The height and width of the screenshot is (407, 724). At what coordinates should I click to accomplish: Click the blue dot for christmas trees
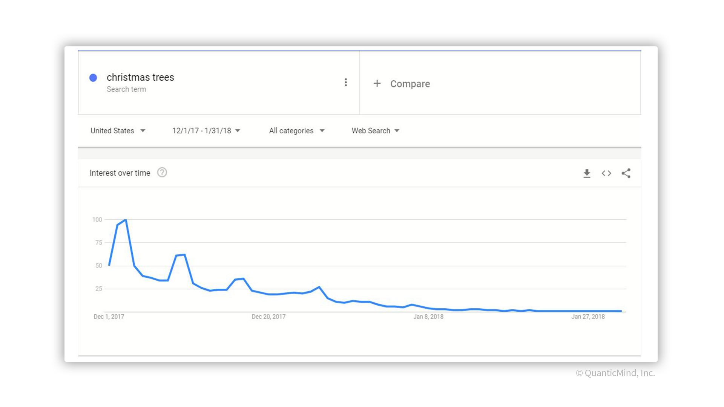coord(93,78)
